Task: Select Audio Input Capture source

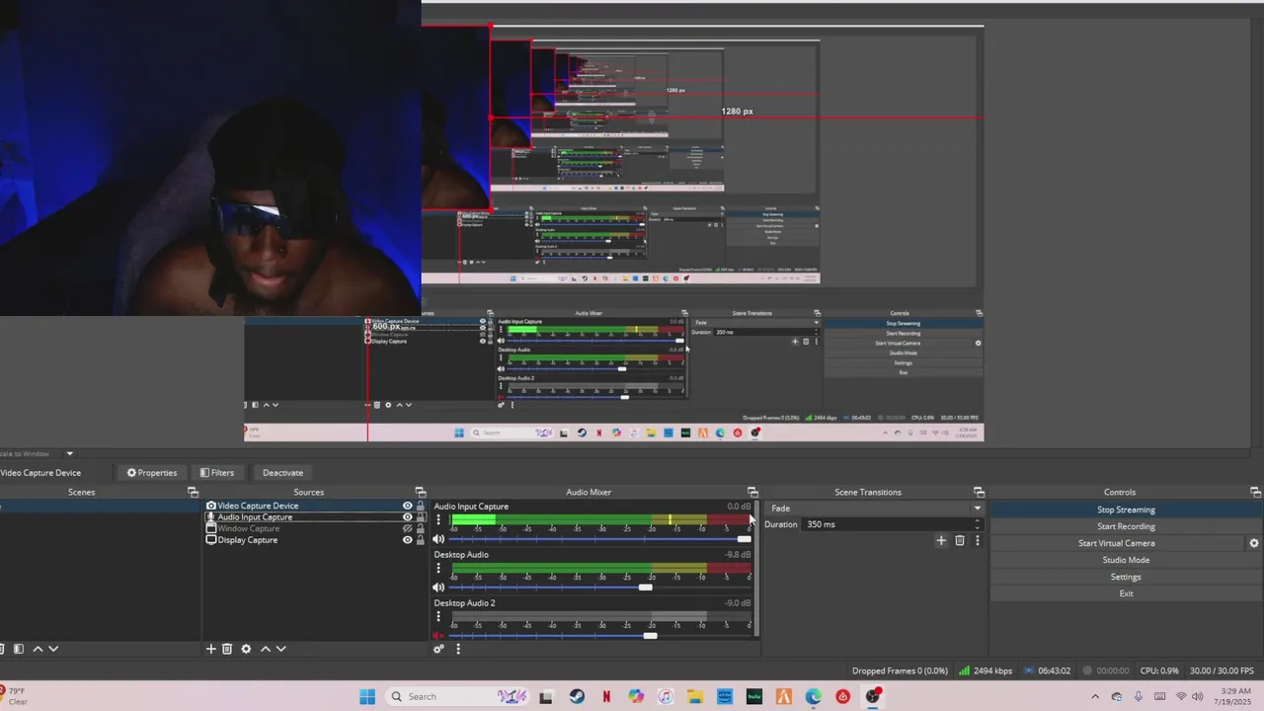Action: click(x=255, y=517)
